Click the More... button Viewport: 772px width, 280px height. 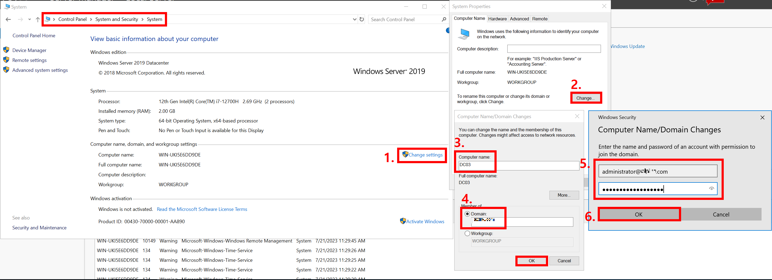[x=564, y=195]
